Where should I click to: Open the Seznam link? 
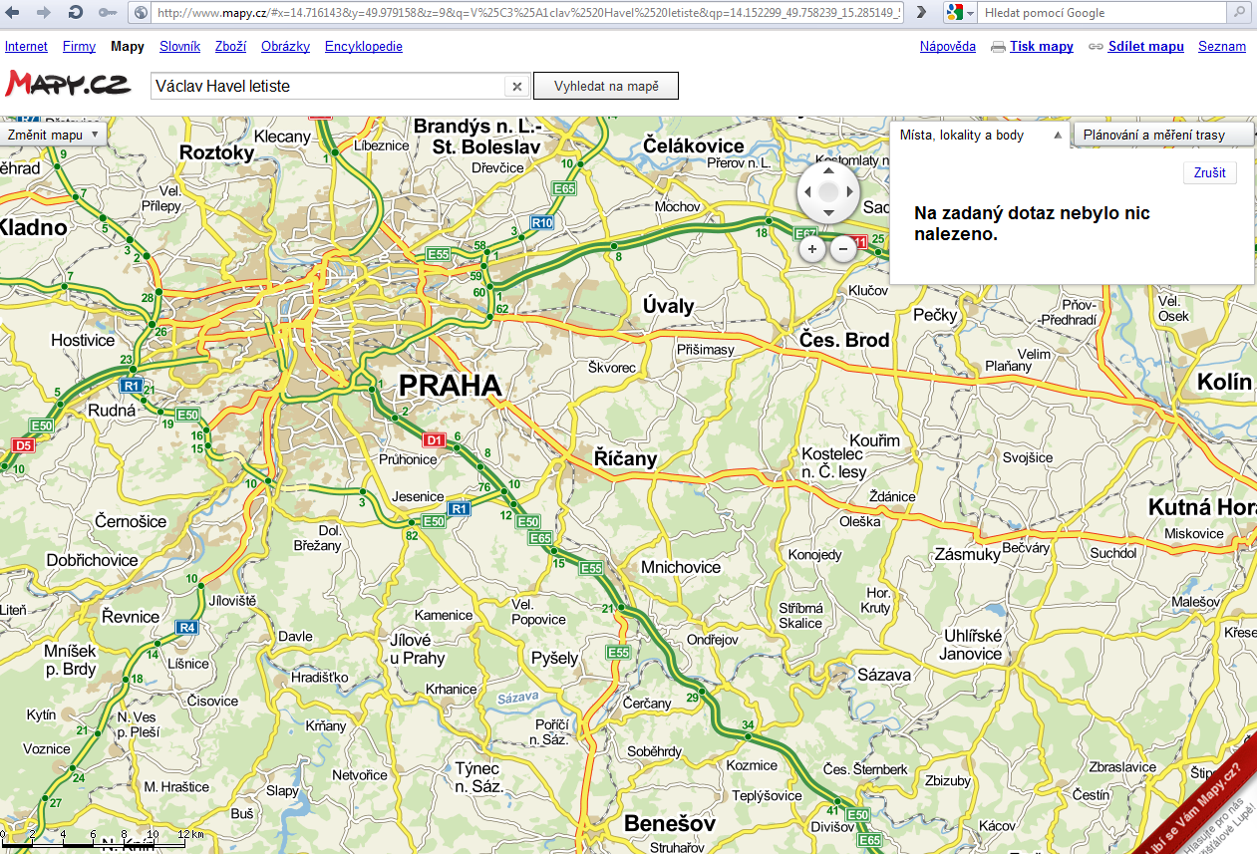click(x=1222, y=47)
